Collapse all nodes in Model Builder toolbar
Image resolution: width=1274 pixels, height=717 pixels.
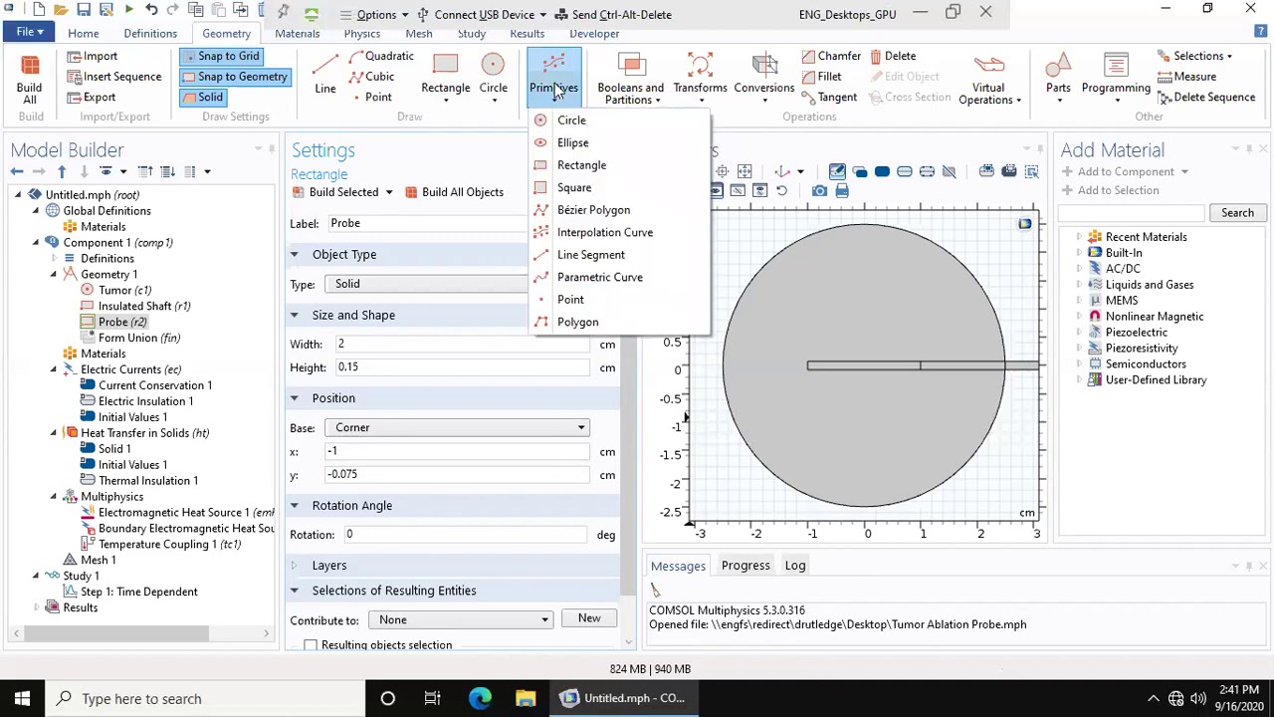click(x=144, y=171)
